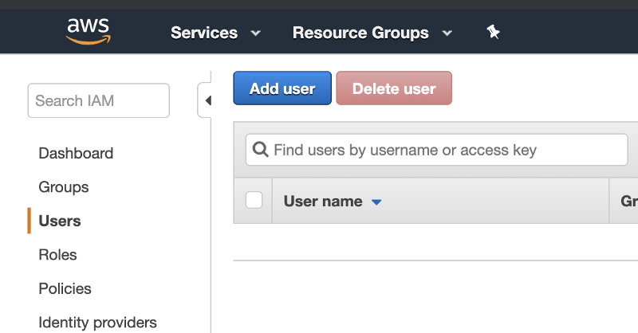Open the AWS logo home link
Image resolution: width=638 pixels, height=333 pixels.
[x=89, y=32]
